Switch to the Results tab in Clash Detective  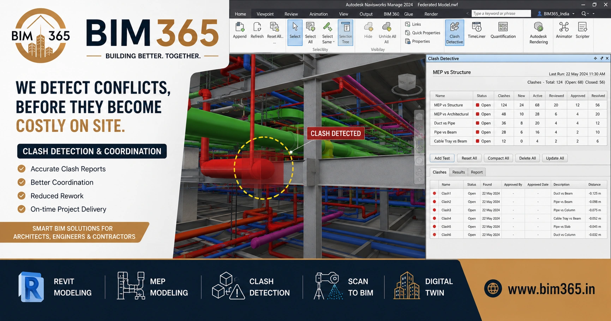(x=459, y=172)
